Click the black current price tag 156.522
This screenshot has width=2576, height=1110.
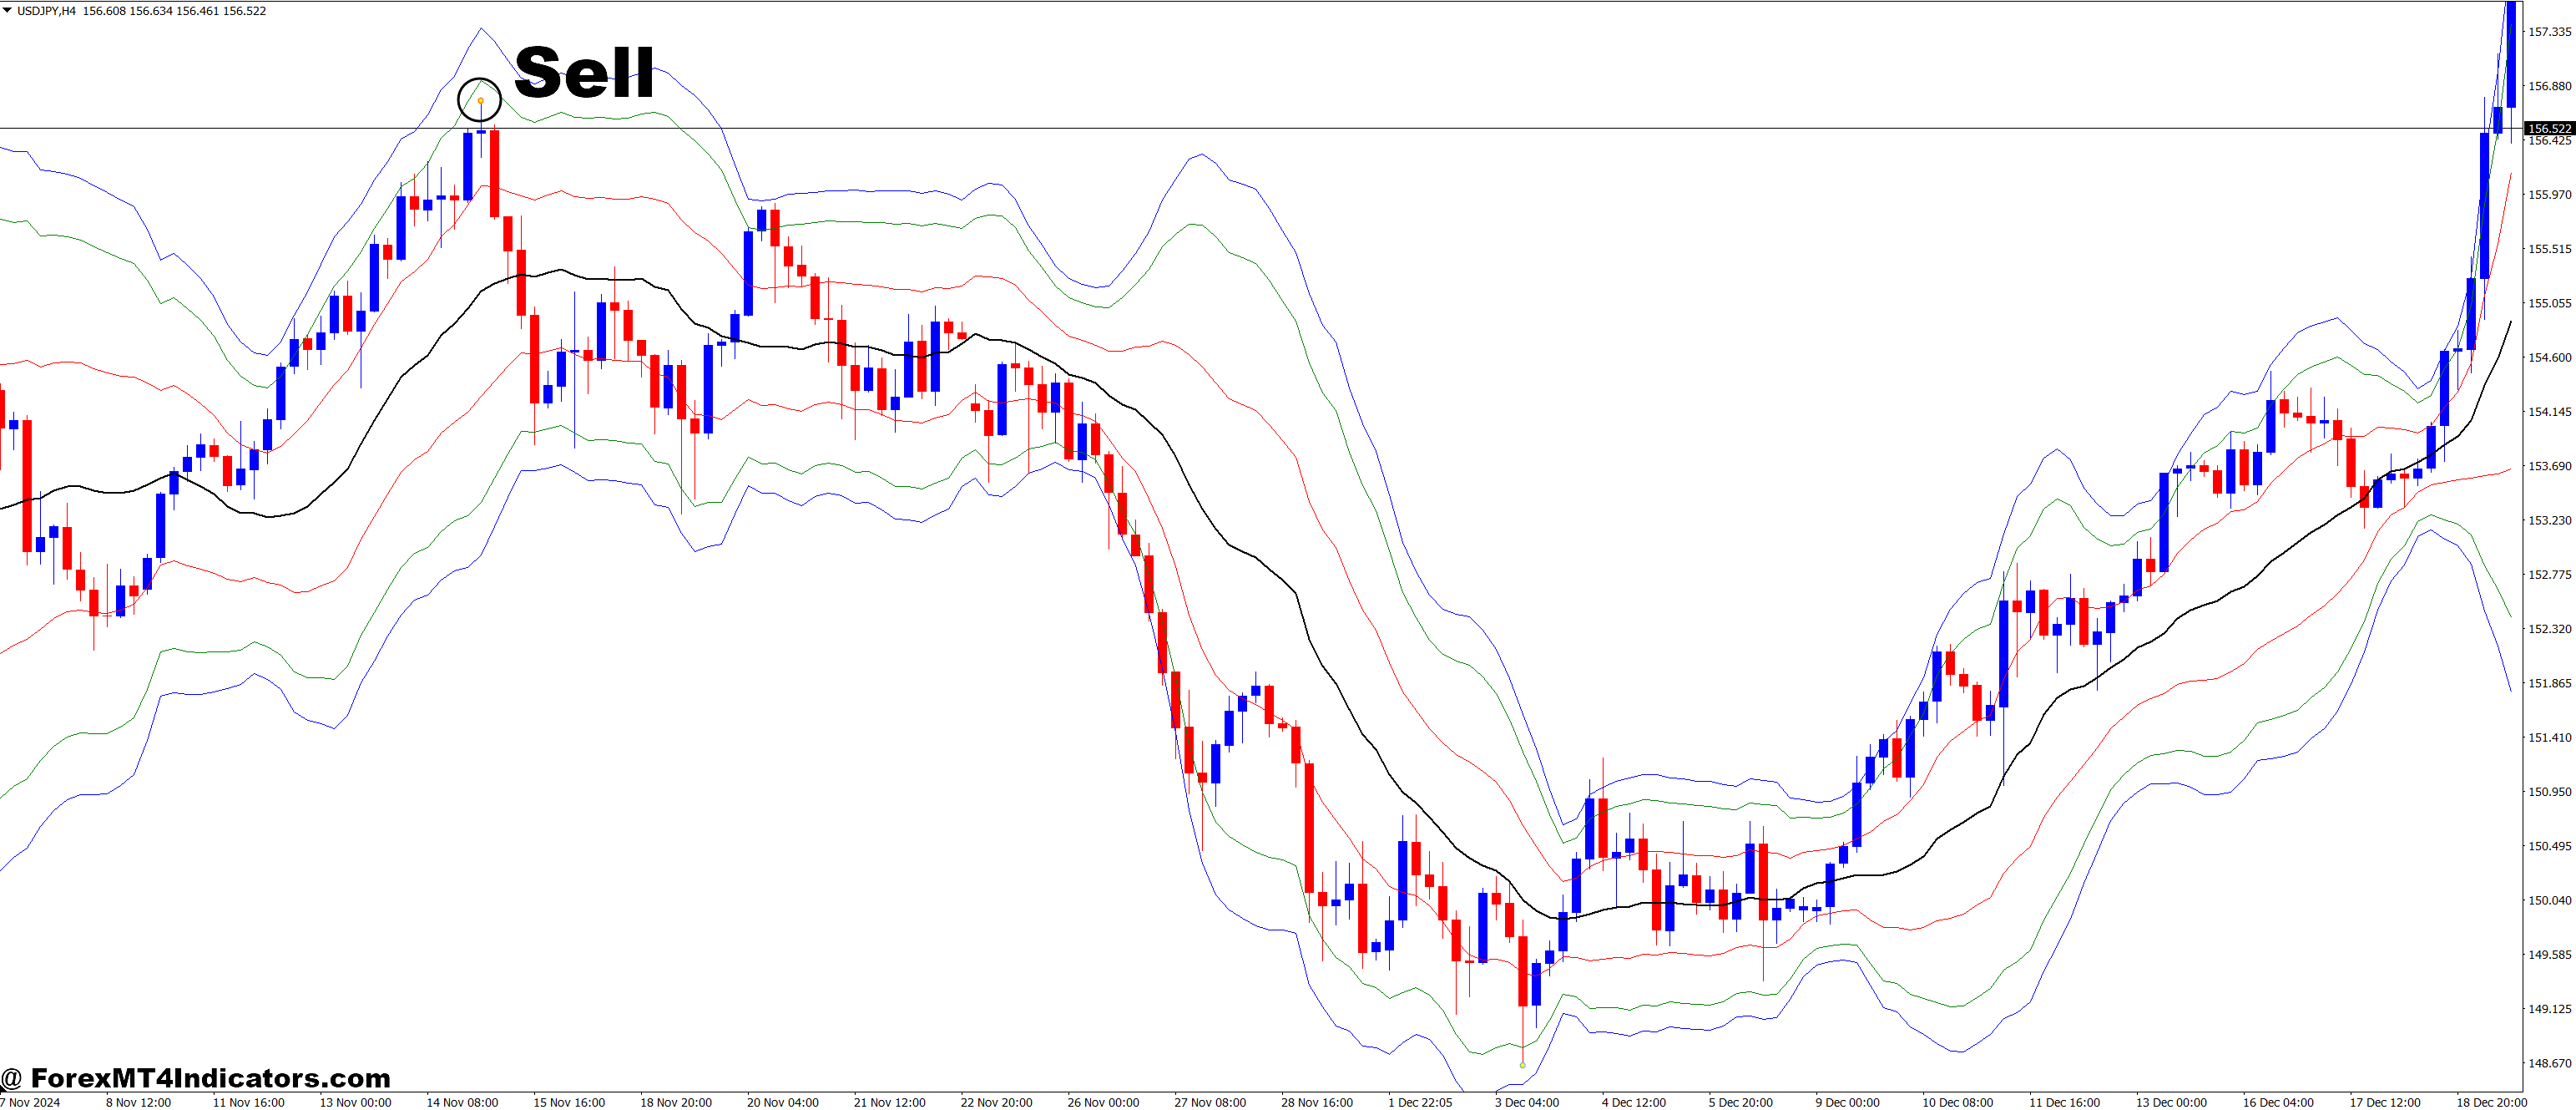[x=2549, y=128]
